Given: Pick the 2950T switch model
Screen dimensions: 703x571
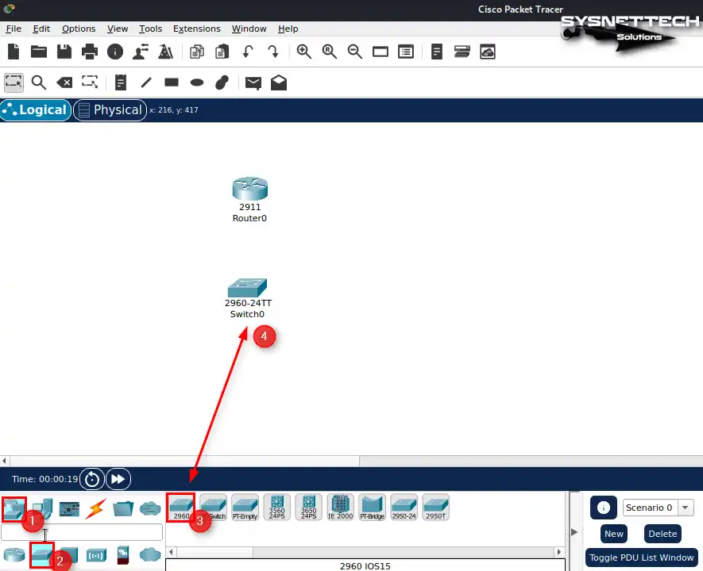Looking at the screenshot, I should (x=435, y=508).
